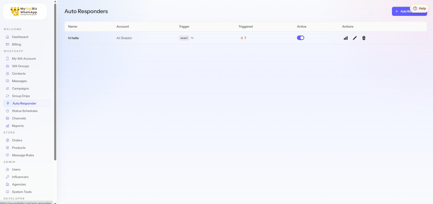Click the Products grid icon
Viewport: 433px width, 204px height.
coord(8,148)
